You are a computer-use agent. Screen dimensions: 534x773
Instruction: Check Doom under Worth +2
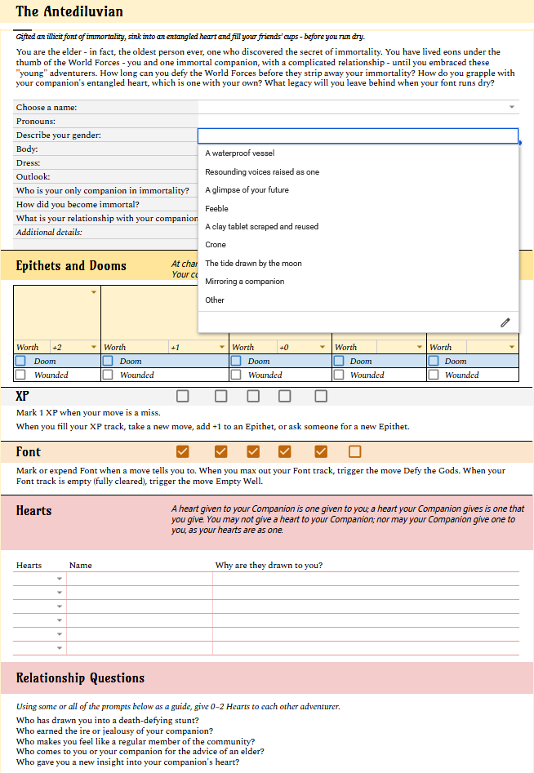pos(20,361)
